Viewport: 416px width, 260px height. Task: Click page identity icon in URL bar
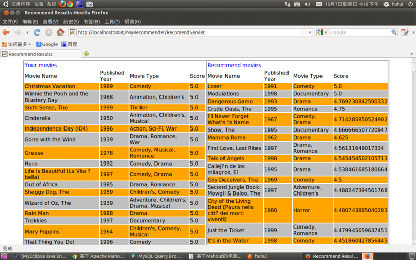coord(72,32)
